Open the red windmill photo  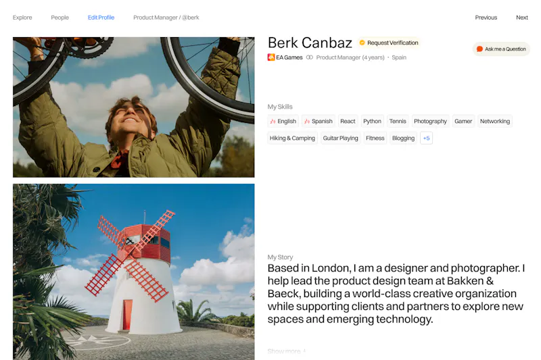click(x=133, y=272)
